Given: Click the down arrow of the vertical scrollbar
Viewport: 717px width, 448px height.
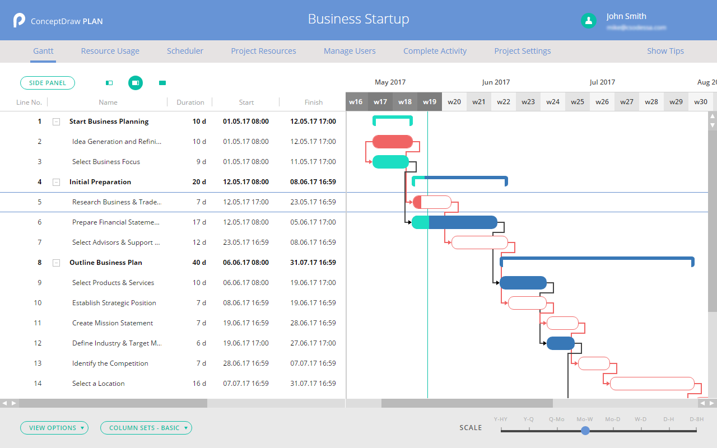Looking at the screenshot, I should coord(713,125).
